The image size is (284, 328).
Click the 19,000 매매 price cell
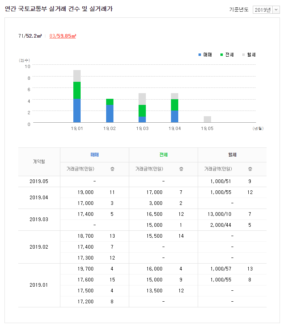85,192
